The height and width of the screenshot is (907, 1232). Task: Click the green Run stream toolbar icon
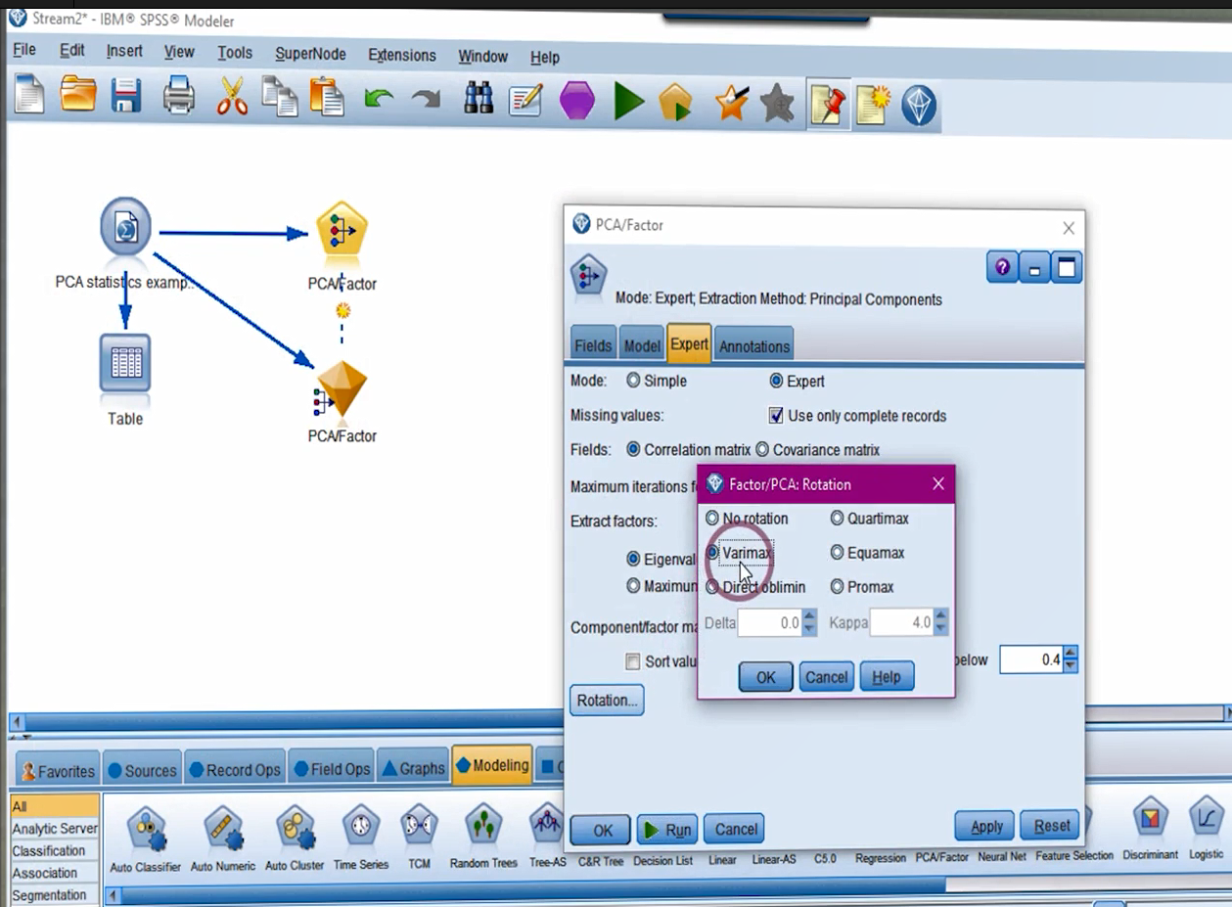click(628, 102)
